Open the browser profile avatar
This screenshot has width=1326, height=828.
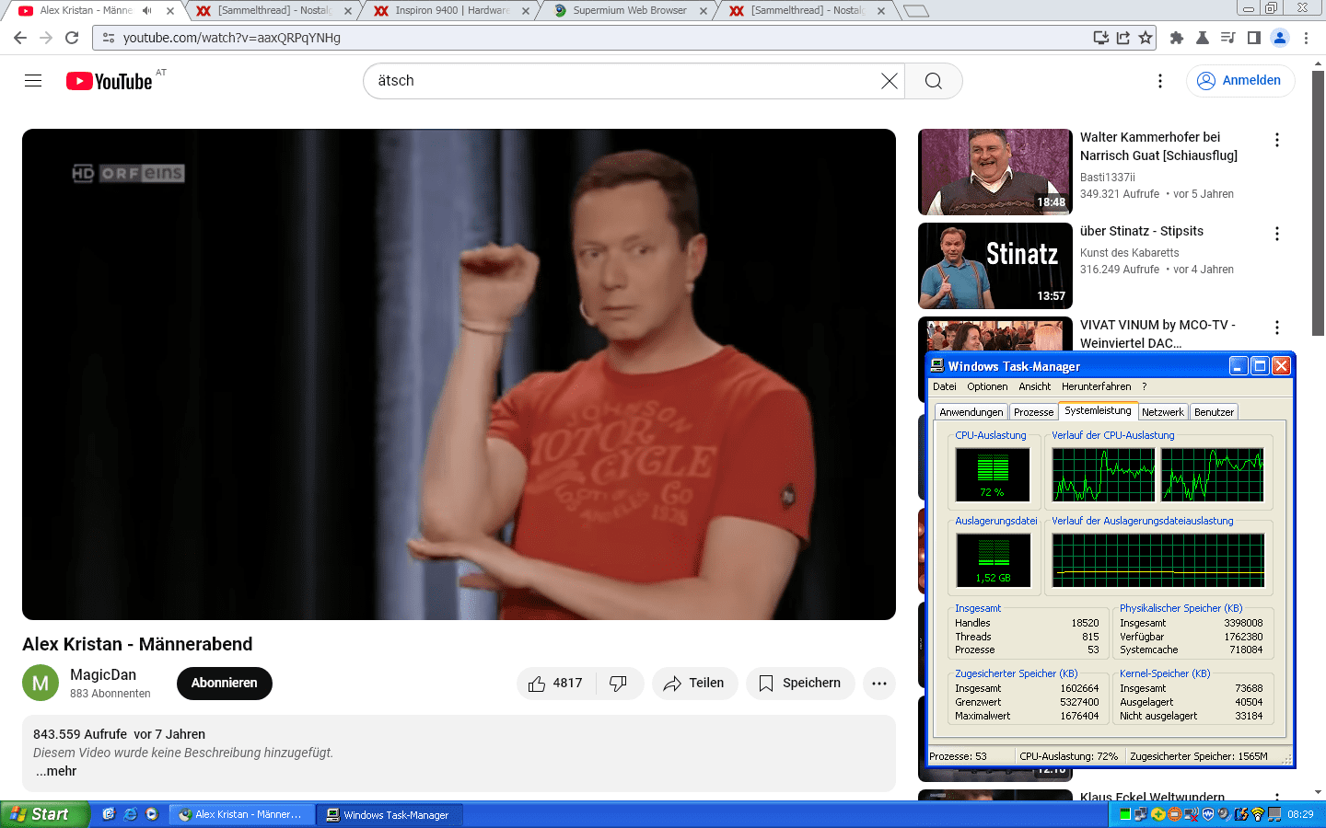1280,38
